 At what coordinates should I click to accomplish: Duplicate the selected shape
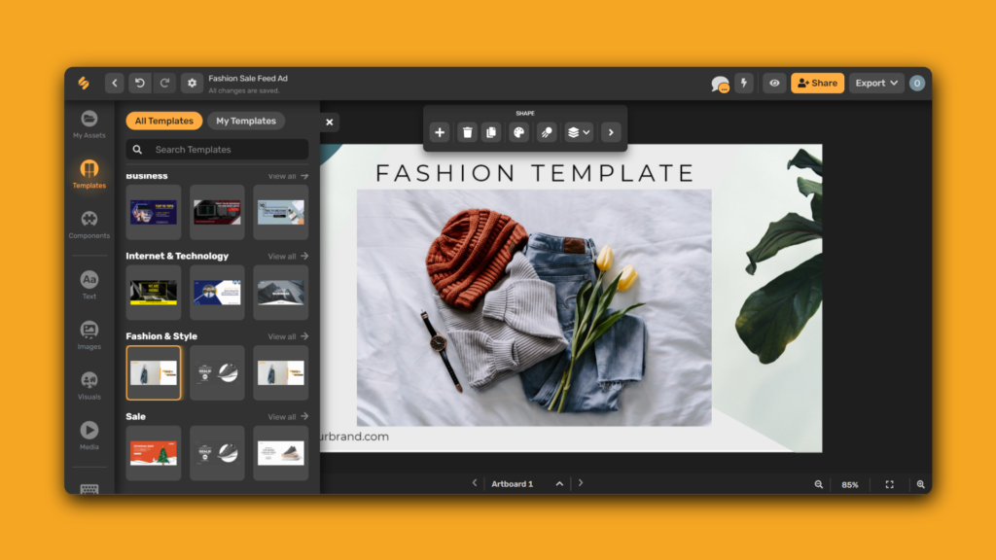(491, 132)
